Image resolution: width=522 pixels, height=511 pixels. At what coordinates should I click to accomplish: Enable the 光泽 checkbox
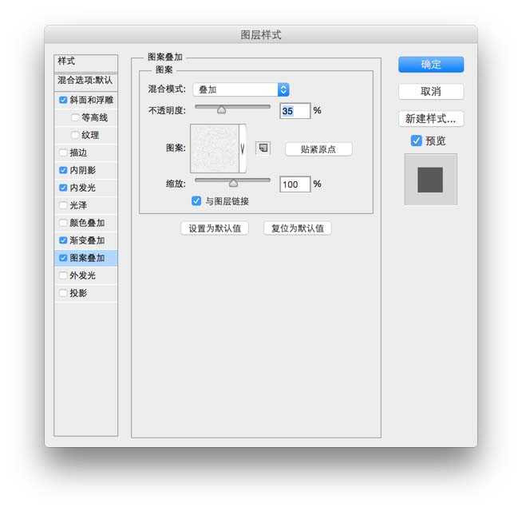pos(63,205)
